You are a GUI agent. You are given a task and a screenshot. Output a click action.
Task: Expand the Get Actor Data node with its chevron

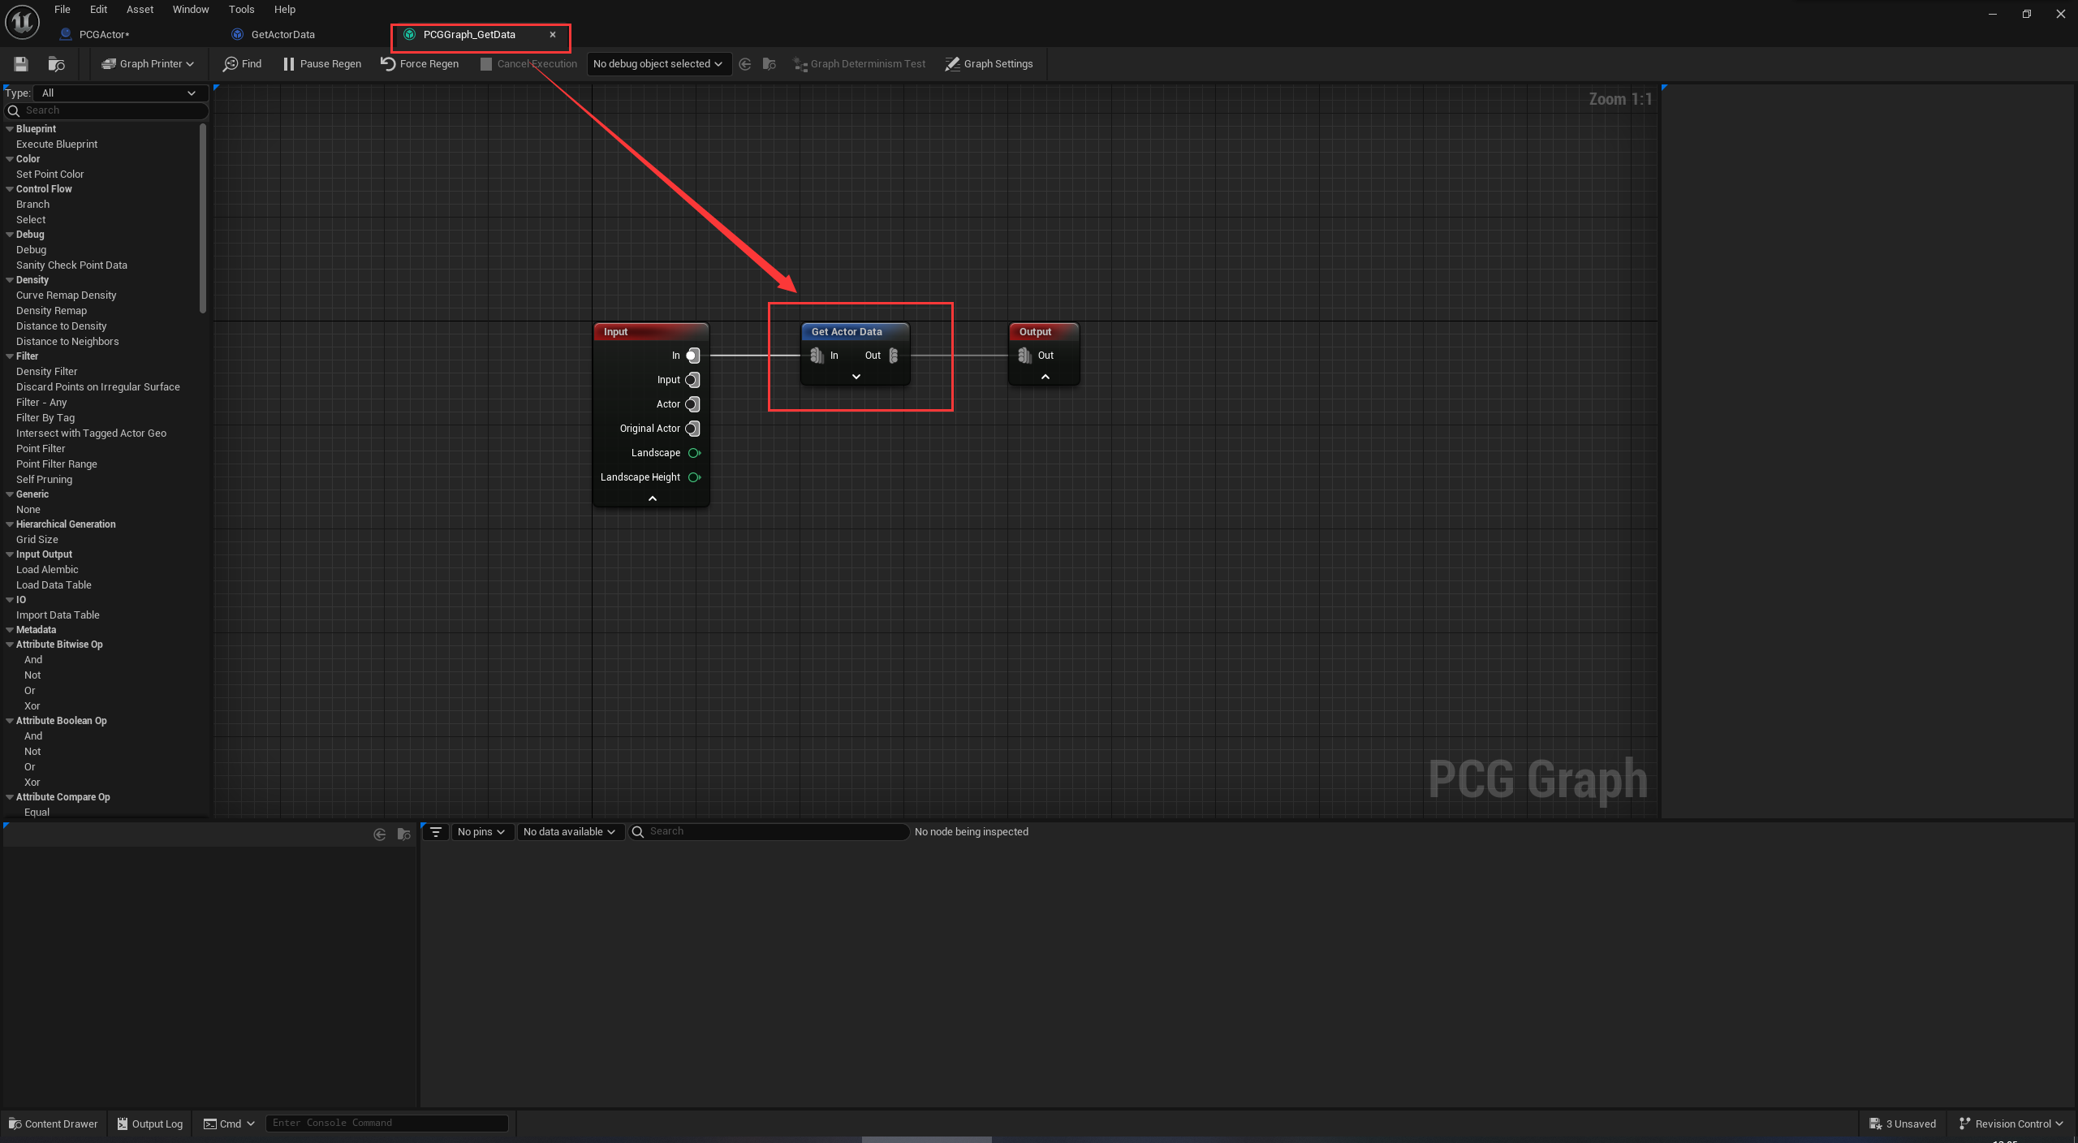855,376
